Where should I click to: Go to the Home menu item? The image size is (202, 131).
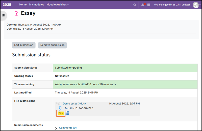coord(23,5)
